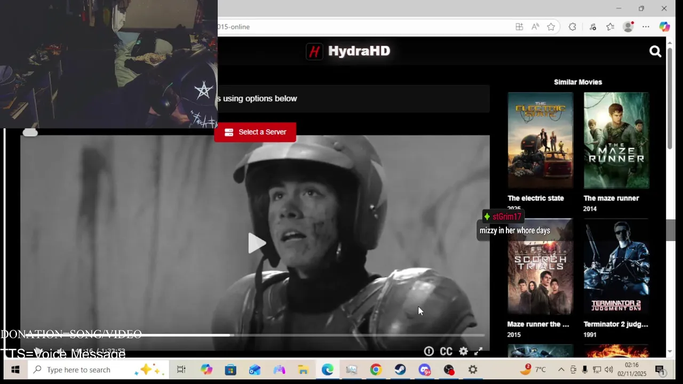Restore down the Edge browser window
The height and width of the screenshot is (384, 683).
point(641,9)
